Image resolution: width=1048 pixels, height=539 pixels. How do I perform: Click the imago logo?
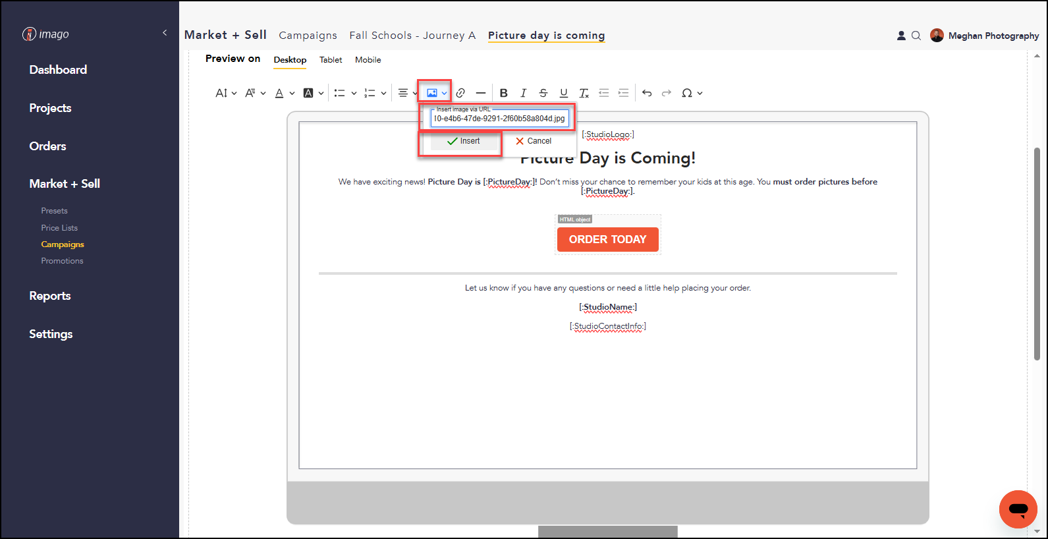(45, 34)
